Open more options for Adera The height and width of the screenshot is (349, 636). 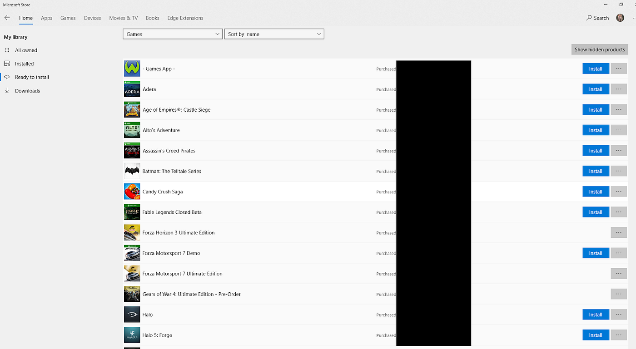tap(619, 89)
